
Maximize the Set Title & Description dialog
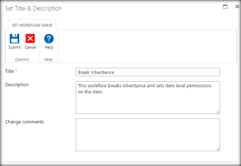click(225, 7)
